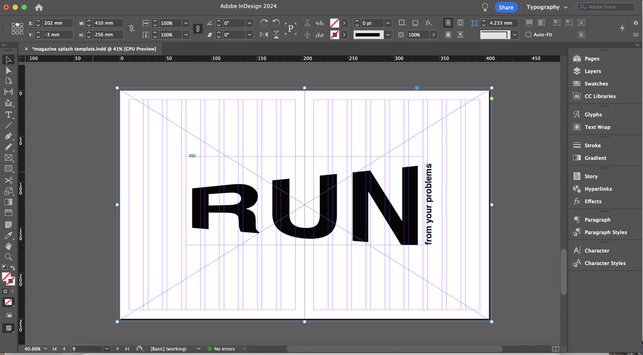Swap fill and stroke colors

(x=12, y=268)
